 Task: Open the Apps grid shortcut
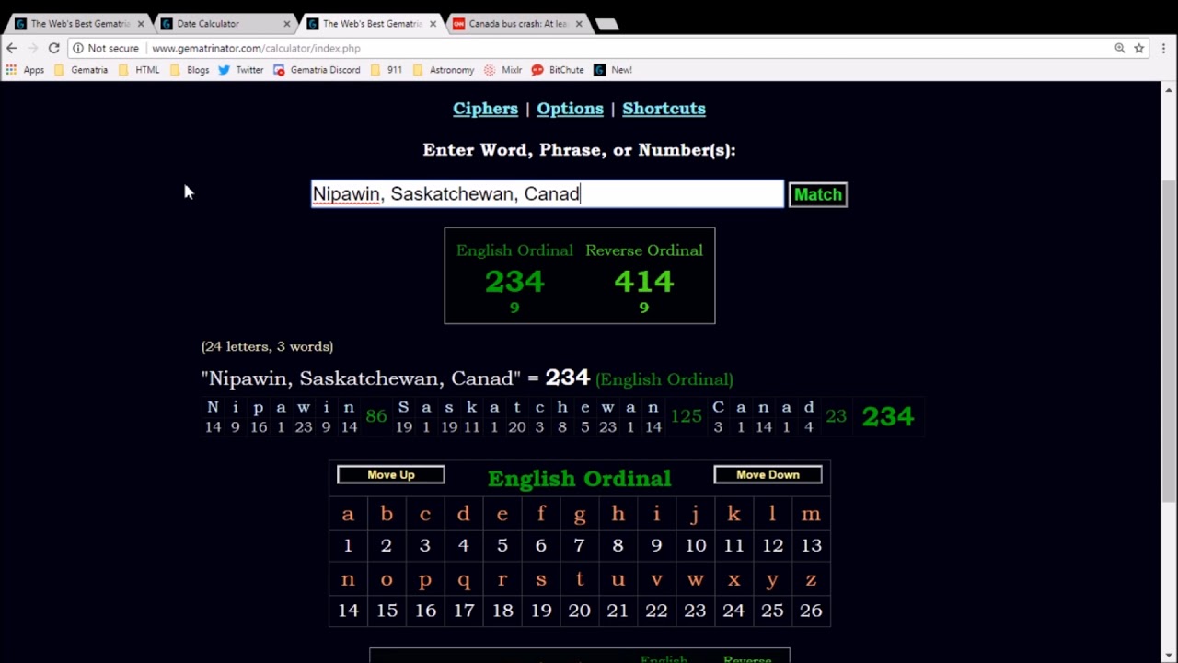click(25, 70)
